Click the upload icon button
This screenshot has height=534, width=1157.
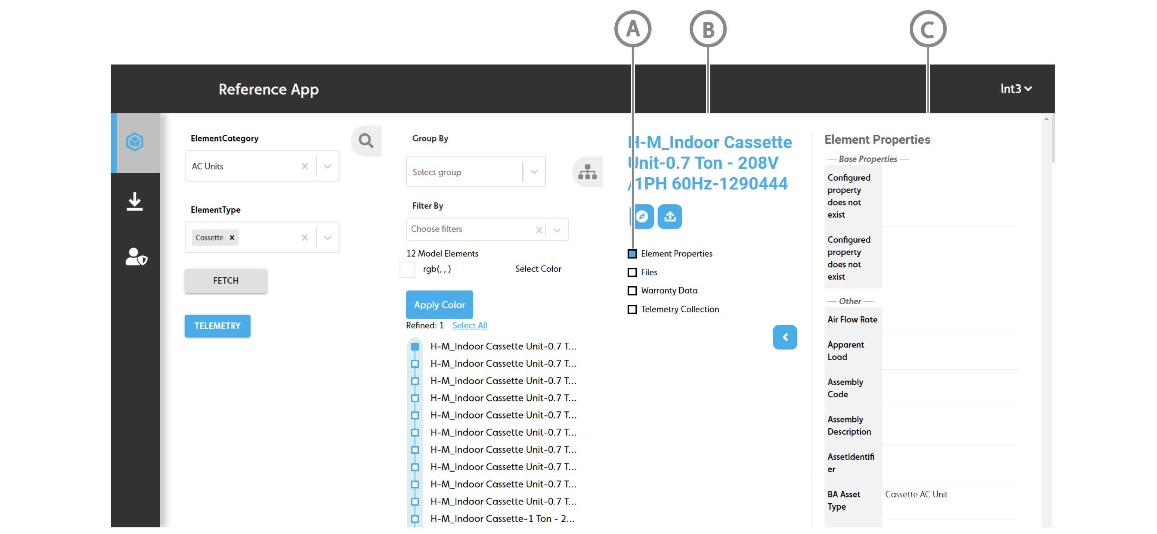669,217
